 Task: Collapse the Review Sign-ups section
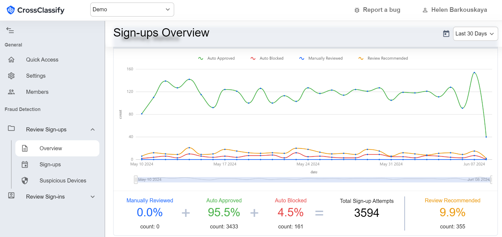(93, 130)
